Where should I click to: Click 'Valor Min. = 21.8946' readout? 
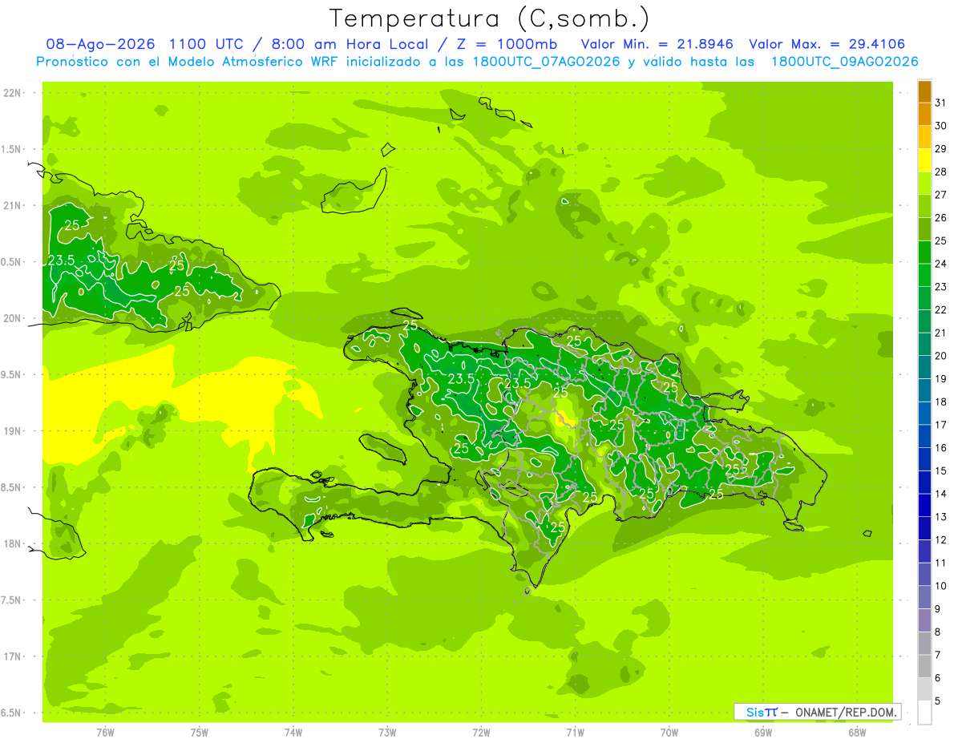click(657, 43)
